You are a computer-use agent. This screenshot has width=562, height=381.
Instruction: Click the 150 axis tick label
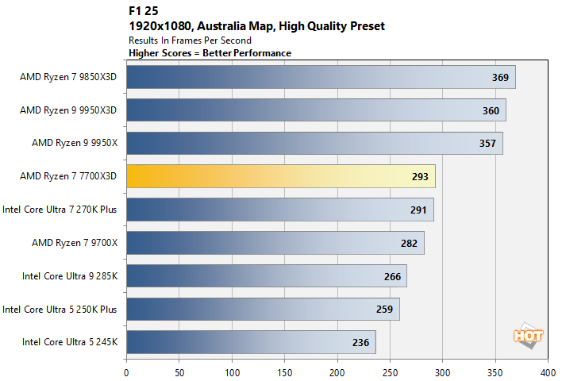point(285,373)
